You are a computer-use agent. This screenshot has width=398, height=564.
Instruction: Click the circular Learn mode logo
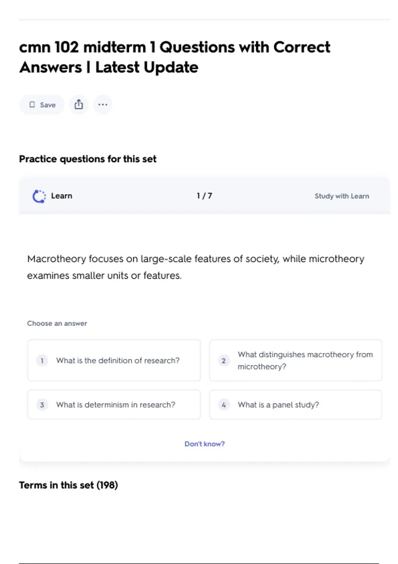coord(39,196)
